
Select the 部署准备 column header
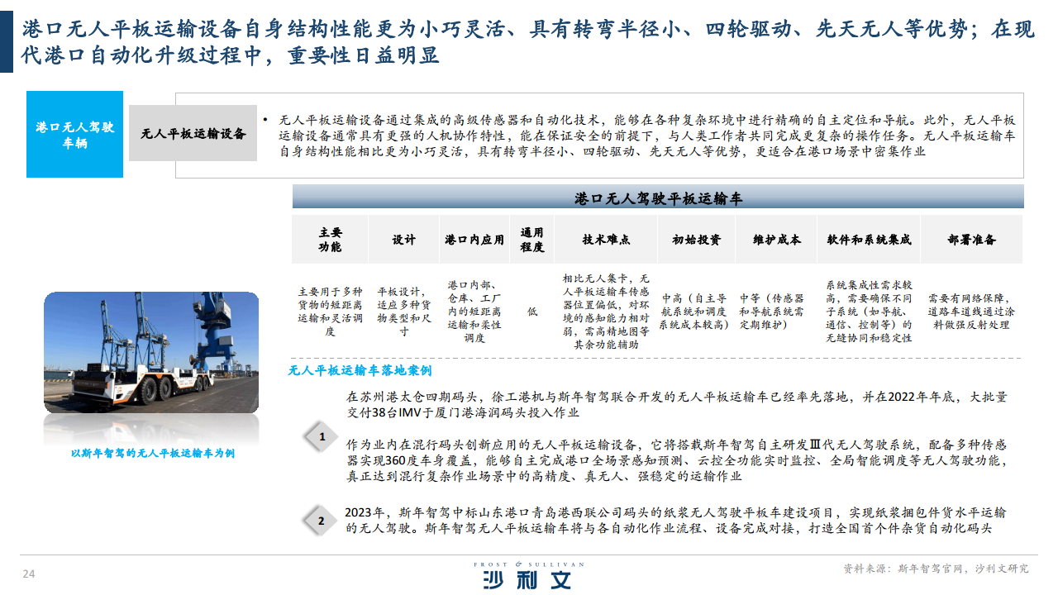[x=971, y=240]
